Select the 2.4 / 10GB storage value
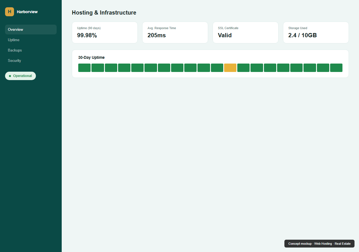The image size is (359, 252). pyautogui.click(x=302, y=35)
